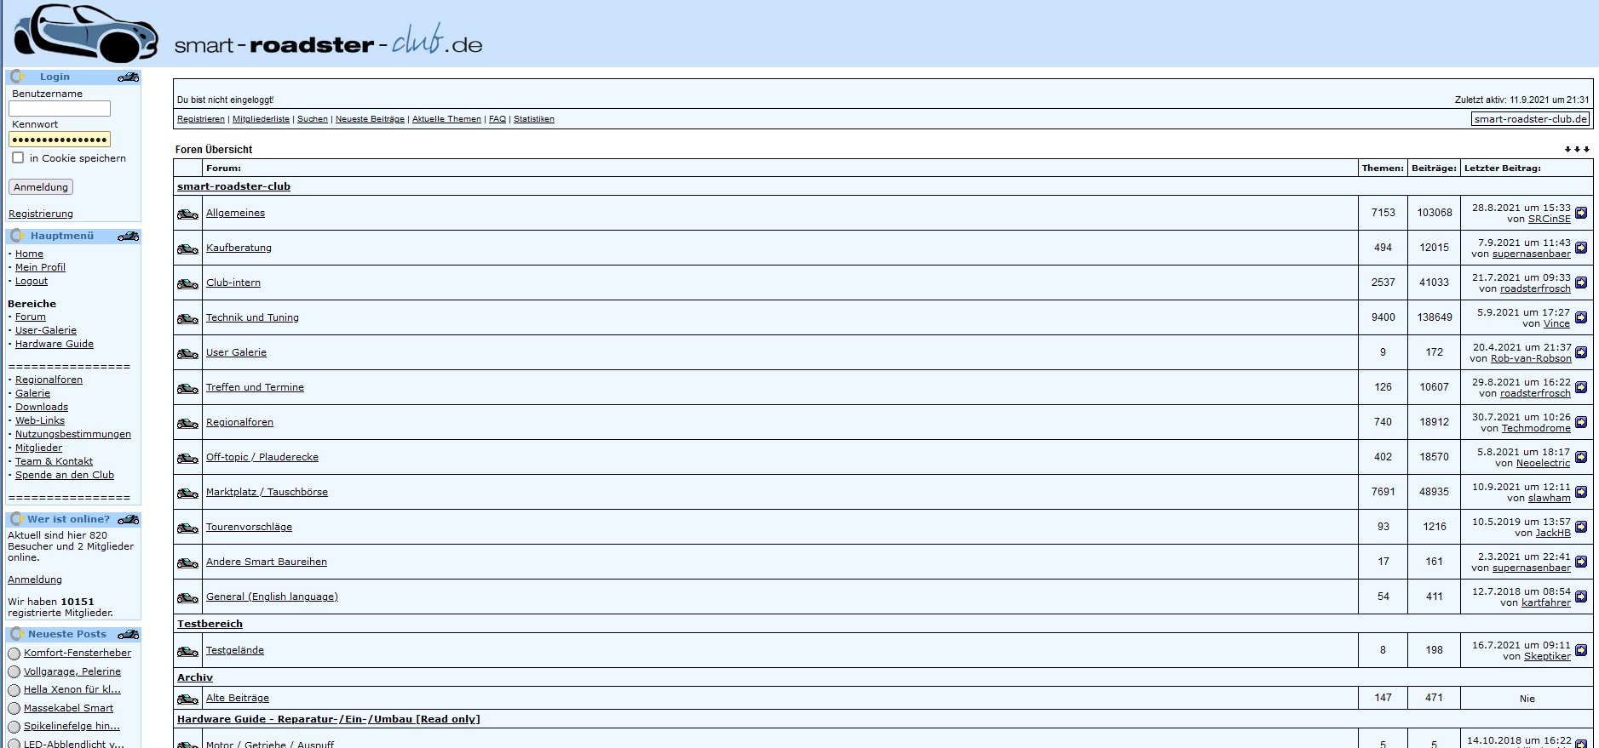1599x748 pixels.
Task: Open the Allgemeines forum
Action: (235, 213)
